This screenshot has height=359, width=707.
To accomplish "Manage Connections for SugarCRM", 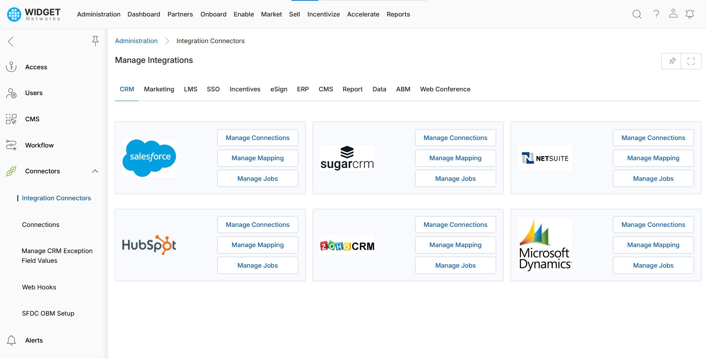I will (456, 138).
